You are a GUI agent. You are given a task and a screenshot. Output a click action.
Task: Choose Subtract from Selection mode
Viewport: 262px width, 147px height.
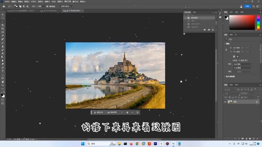24,7
